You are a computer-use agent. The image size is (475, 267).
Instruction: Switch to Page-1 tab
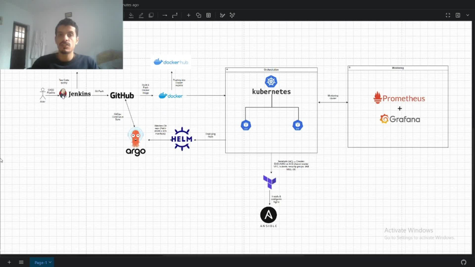click(42, 262)
